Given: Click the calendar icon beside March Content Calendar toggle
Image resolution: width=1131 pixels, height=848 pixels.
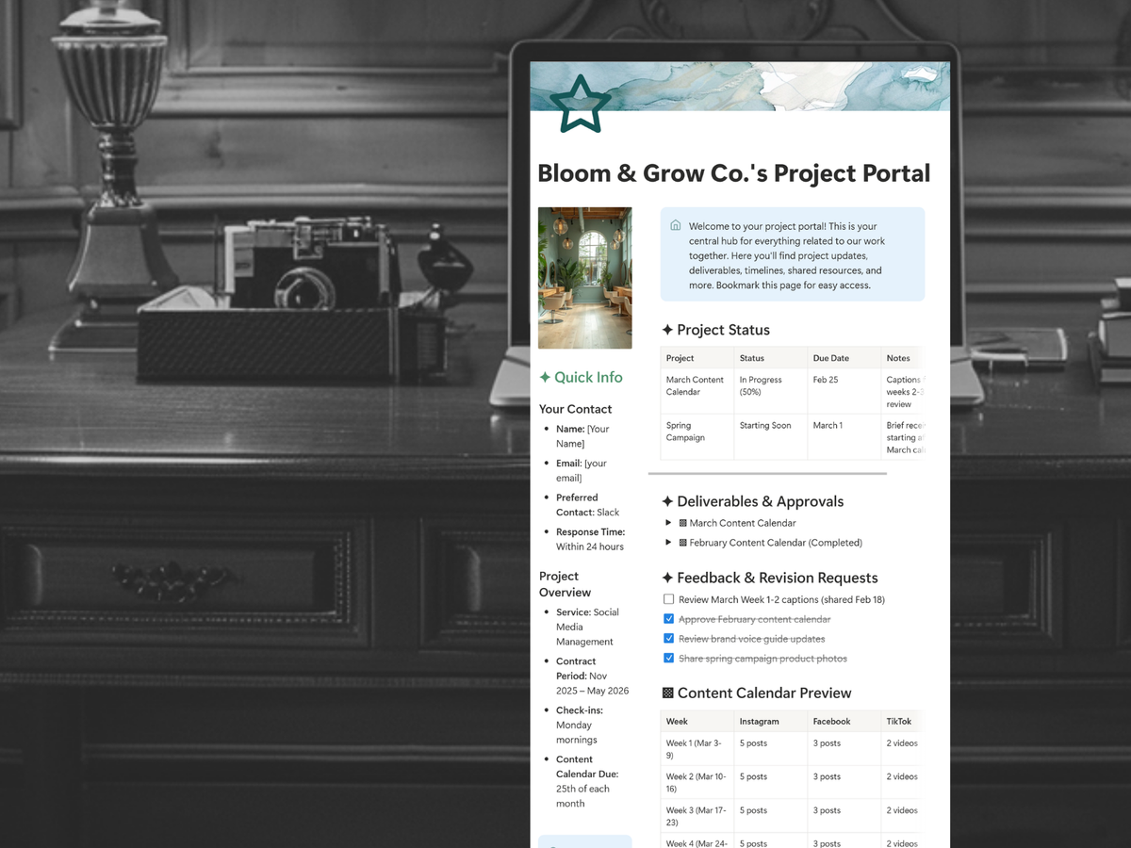Looking at the screenshot, I should click(683, 523).
